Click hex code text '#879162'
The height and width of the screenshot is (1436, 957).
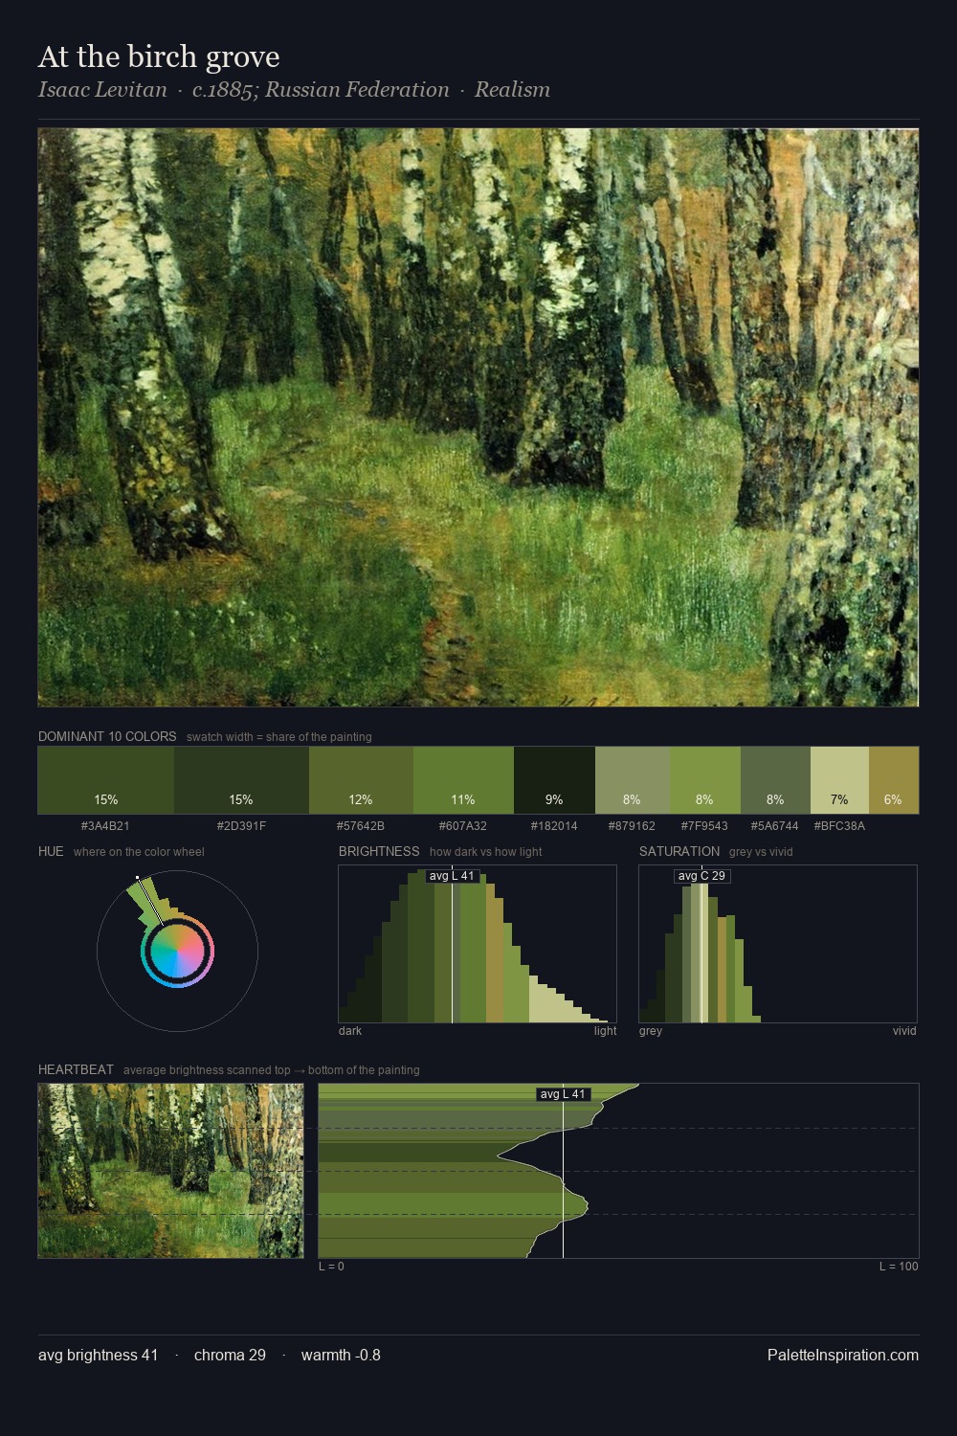click(x=633, y=825)
